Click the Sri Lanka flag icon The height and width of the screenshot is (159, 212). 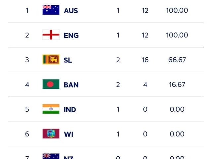(51, 60)
